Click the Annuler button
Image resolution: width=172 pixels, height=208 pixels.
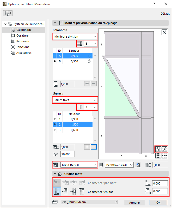135,203
